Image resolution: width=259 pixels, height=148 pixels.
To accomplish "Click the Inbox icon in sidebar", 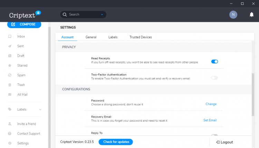I will click(x=10, y=36).
